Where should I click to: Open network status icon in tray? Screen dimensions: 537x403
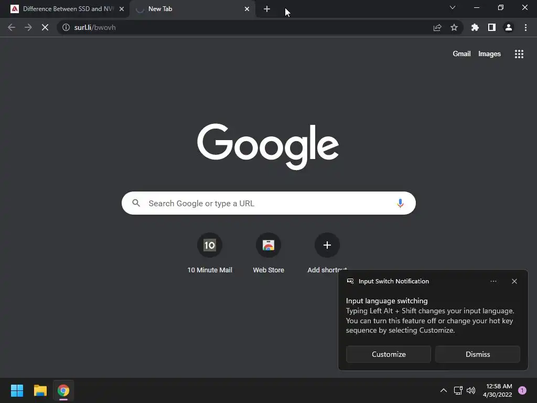[x=458, y=390]
